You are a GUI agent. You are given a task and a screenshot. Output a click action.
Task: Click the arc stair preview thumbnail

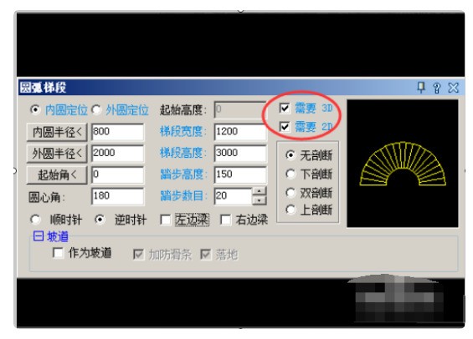(403, 164)
